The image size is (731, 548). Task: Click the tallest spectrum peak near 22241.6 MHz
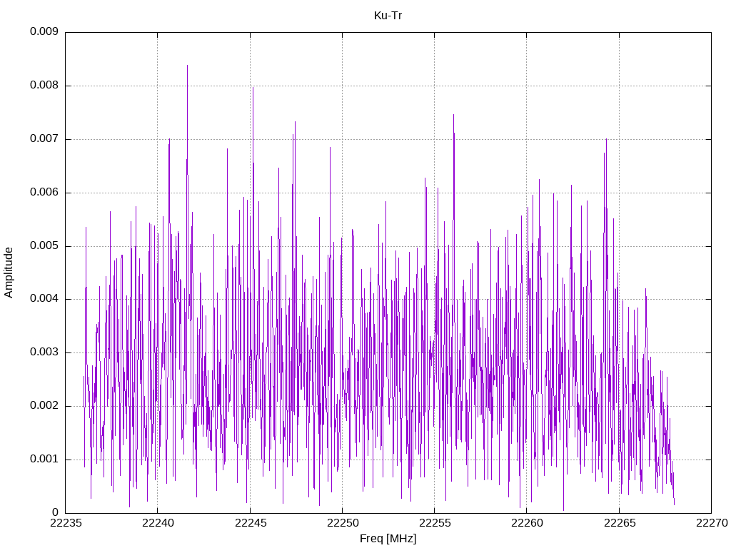coord(188,66)
